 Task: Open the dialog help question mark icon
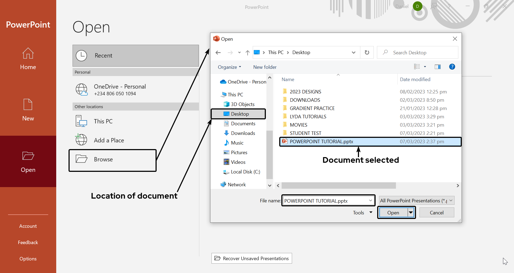(x=452, y=67)
